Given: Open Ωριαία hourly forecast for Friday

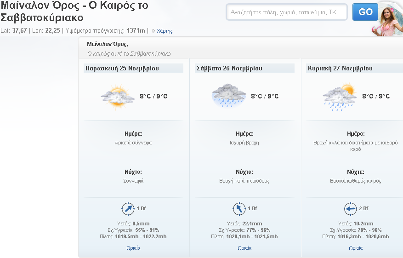Looking at the screenshot, I should point(133,248).
